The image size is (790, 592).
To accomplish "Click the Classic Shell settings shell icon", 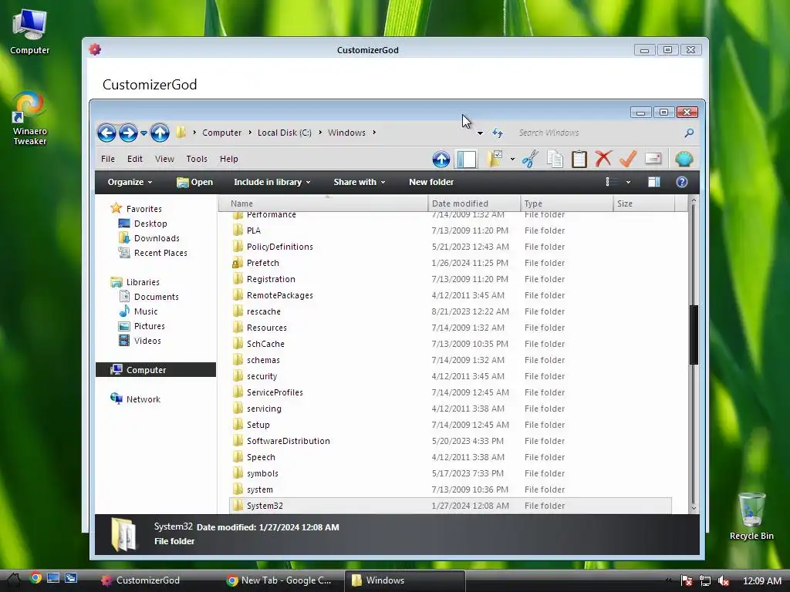I will click(684, 159).
